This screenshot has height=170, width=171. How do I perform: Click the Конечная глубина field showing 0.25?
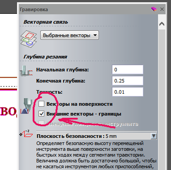point(128,81)
